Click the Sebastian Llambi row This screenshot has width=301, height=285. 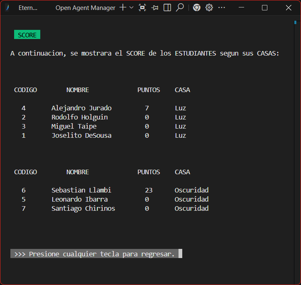pyautogui.click(x=81, y=190)
